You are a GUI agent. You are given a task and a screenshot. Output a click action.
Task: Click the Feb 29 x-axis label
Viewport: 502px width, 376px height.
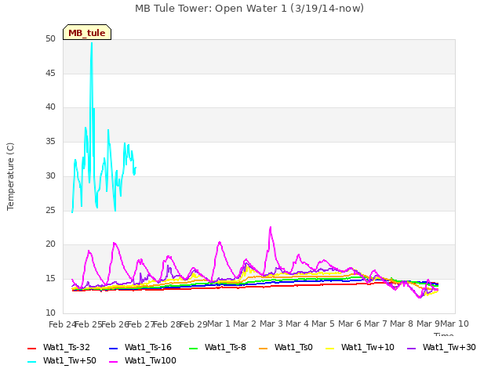pyautogui.click(x=194, y=324)
